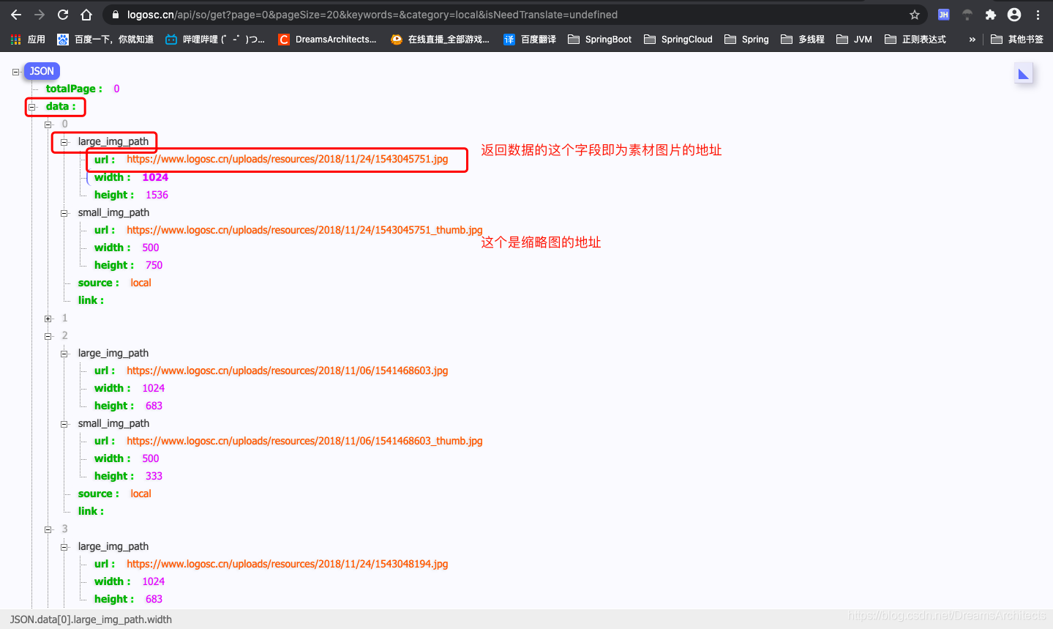Click the grey umbrella extension icon

[x=967, y=15]
